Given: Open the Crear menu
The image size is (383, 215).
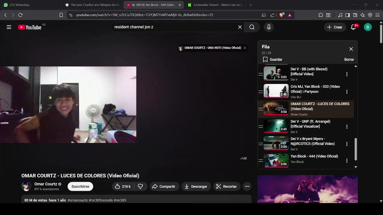Looking at the screenshot, I should (x=335, y=27).
